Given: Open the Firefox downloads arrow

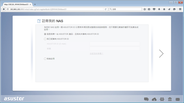Looking at the screenshot, I should click(159, 9).
